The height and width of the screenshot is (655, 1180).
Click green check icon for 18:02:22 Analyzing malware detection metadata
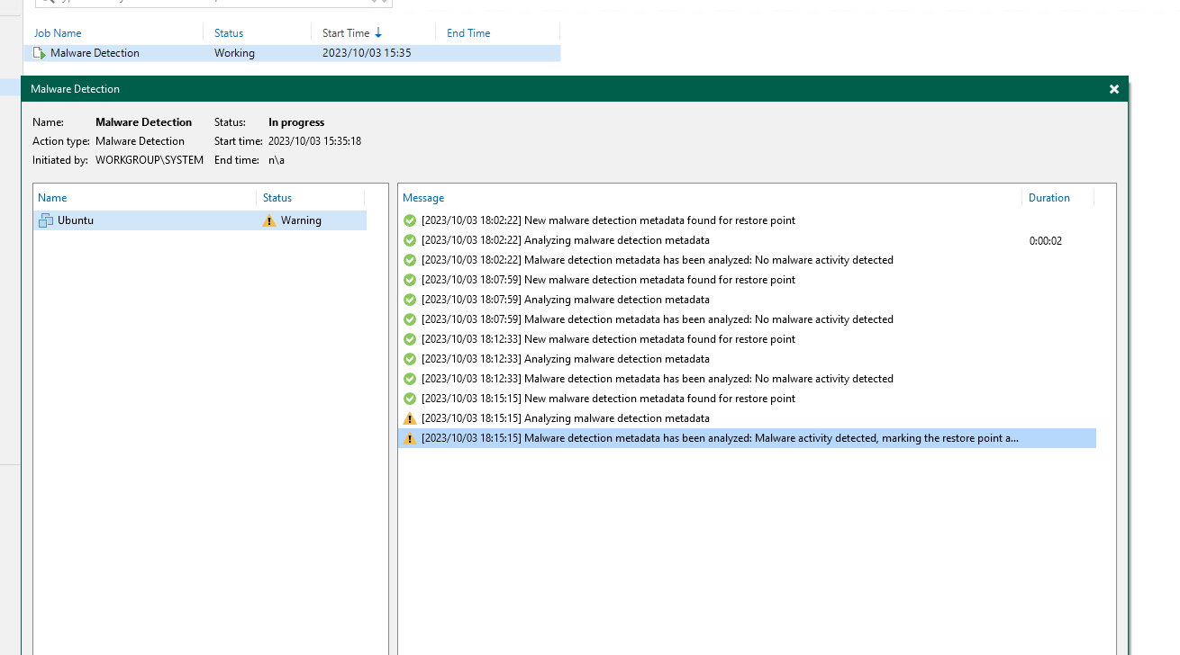410,240
